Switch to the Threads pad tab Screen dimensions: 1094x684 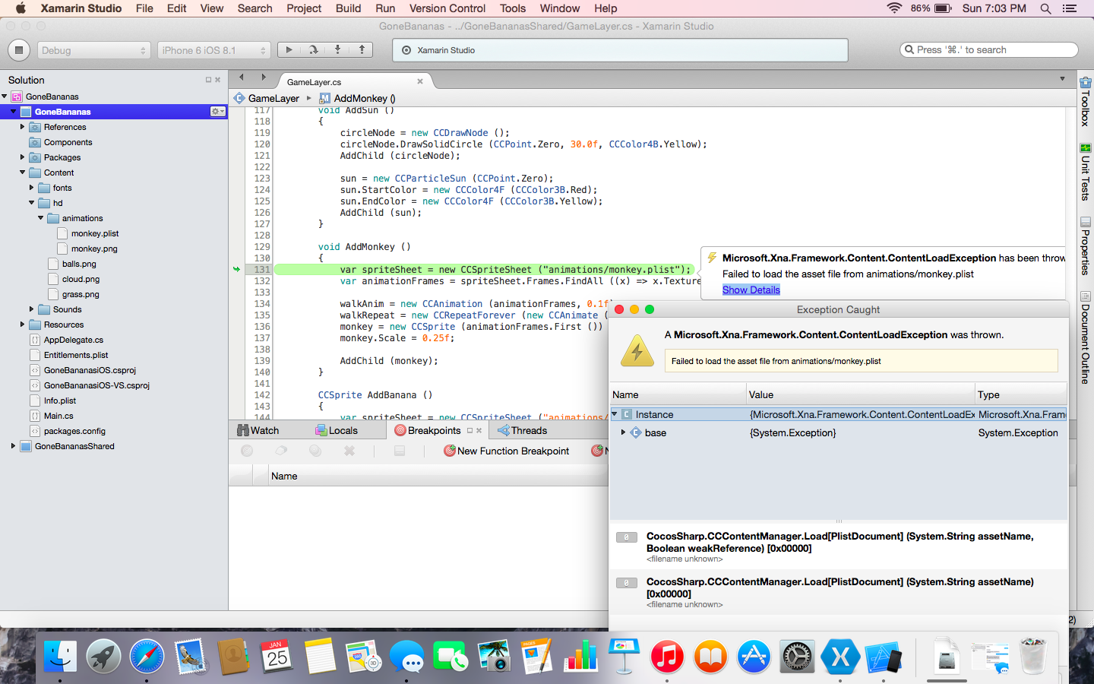pyautogui.click(x=523, y=430)
